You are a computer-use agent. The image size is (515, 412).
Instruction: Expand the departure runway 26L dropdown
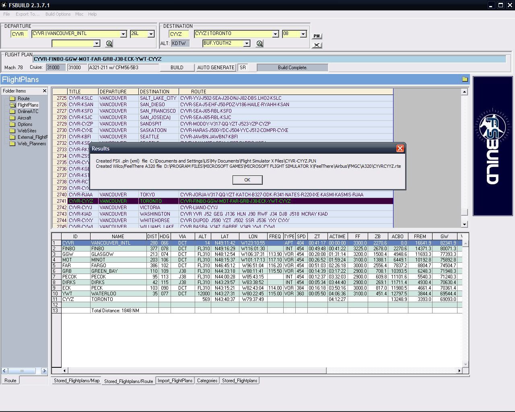click(151, 34)
